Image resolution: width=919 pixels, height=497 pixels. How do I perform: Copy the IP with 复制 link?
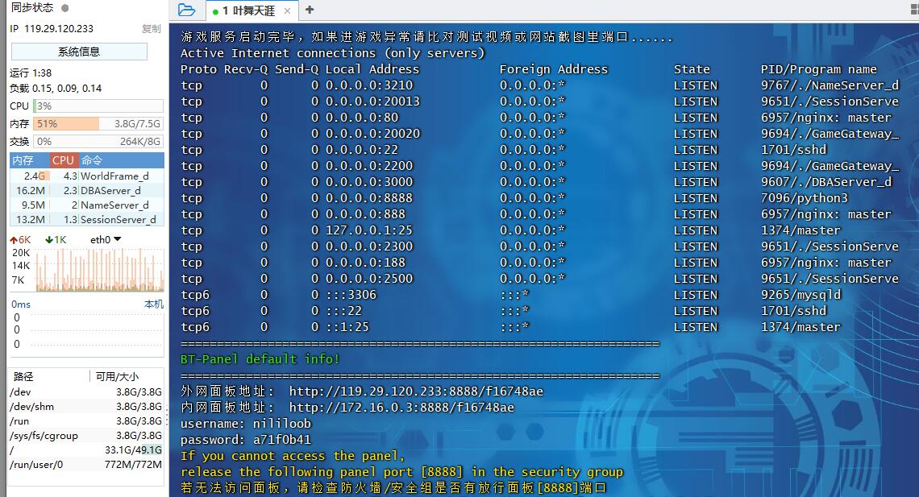pos(152,29)
